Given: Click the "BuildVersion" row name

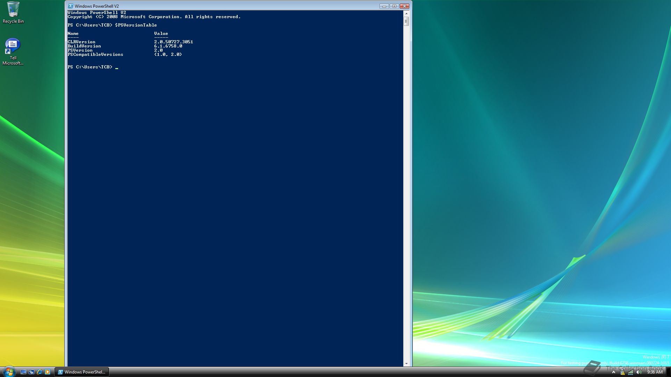Looking at the screenshot, I should tap(84, 46).
